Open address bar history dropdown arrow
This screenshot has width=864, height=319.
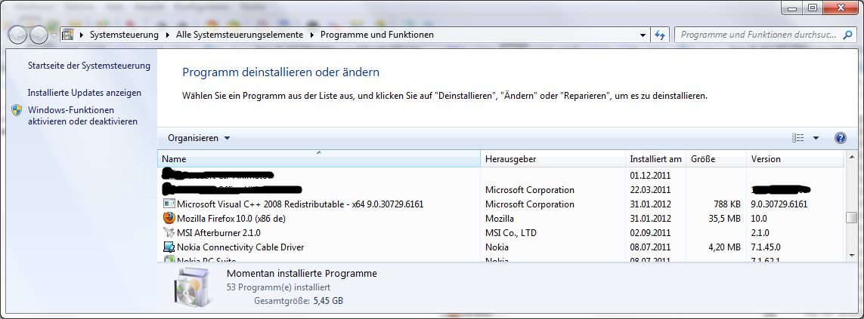[643, 35]
